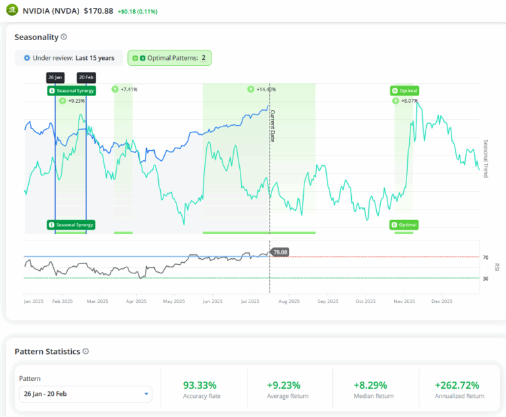Click the 20 Feb date marker
The width and height of the screenshot is (506, 417).
86,78
